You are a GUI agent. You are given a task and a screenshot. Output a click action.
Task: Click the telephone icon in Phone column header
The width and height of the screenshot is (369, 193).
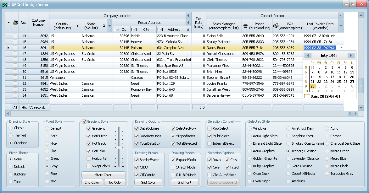[246, 26]
